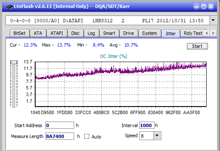This screenshot has width=220, height=151.
Task: Click the drive info combo box text
Action: coord(108,21)
